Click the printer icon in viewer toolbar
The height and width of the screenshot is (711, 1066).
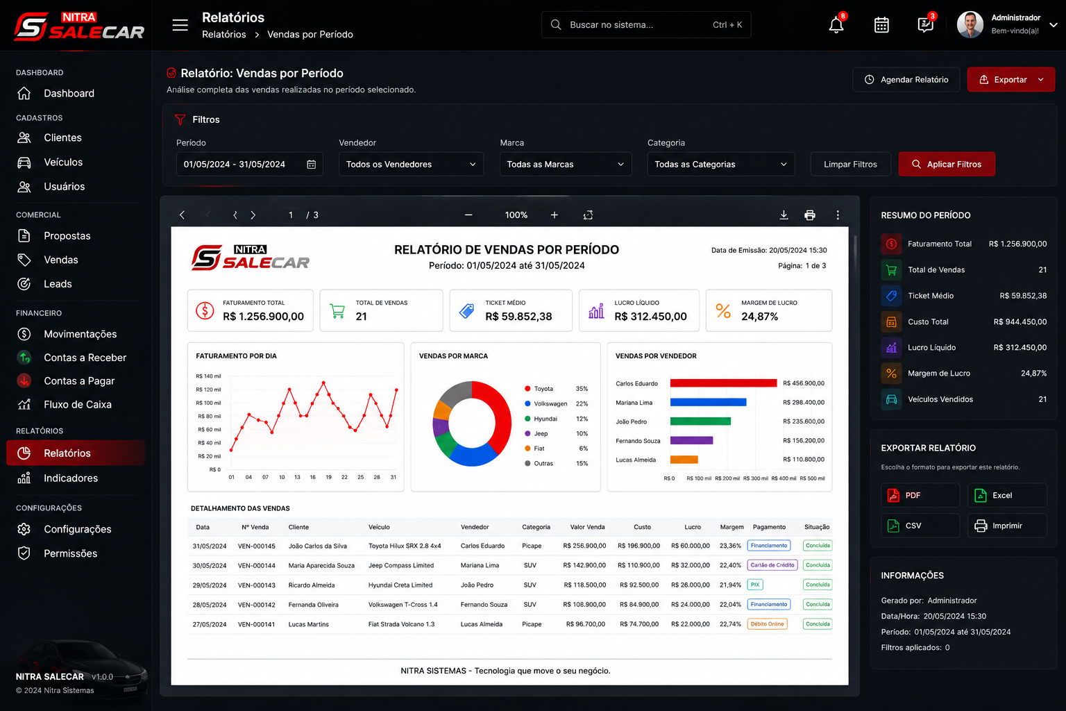pyautogui.click(x=809, y=215)
